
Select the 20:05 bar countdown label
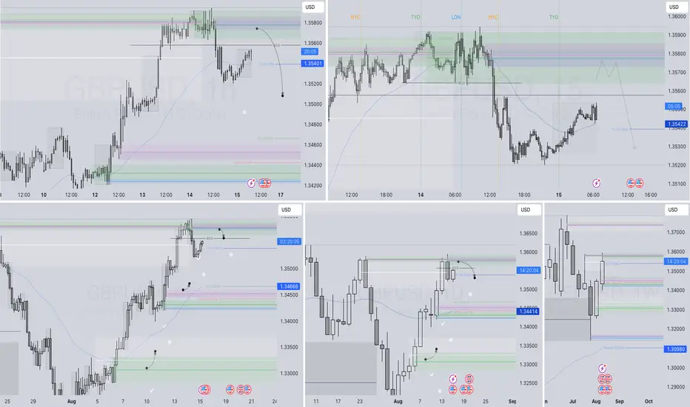pos(309,52)
